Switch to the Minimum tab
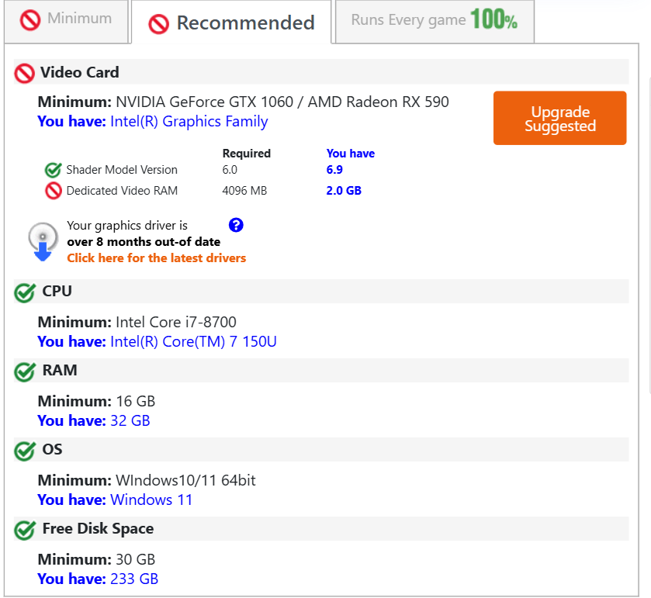Screen dimensions: 651x598 coord(67,21)
